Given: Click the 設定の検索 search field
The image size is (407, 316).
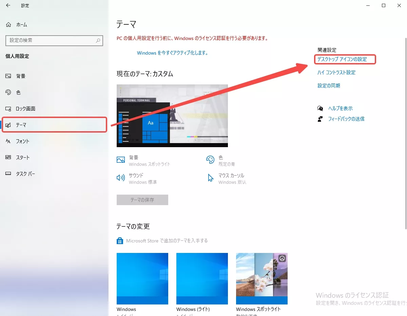Looking at the screenshot, I should click(54, 40).
